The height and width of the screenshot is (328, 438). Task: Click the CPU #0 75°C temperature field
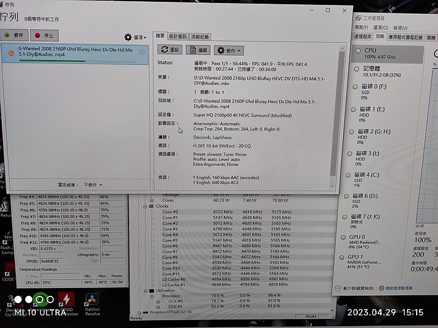[x=61, y=282]
